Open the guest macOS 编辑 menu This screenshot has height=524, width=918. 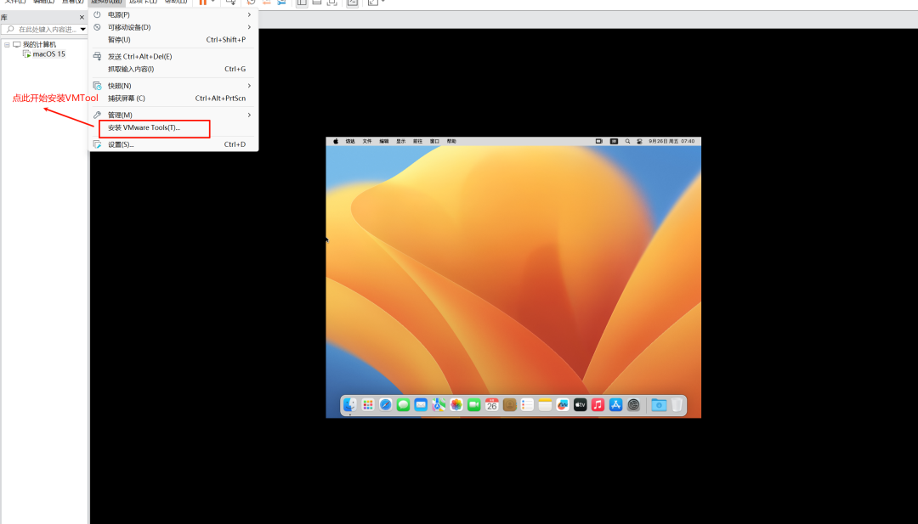pyautogui.click(x=384, y=141)
